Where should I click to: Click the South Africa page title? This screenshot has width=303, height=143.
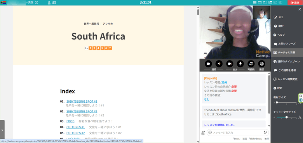(x=98, y=36)
